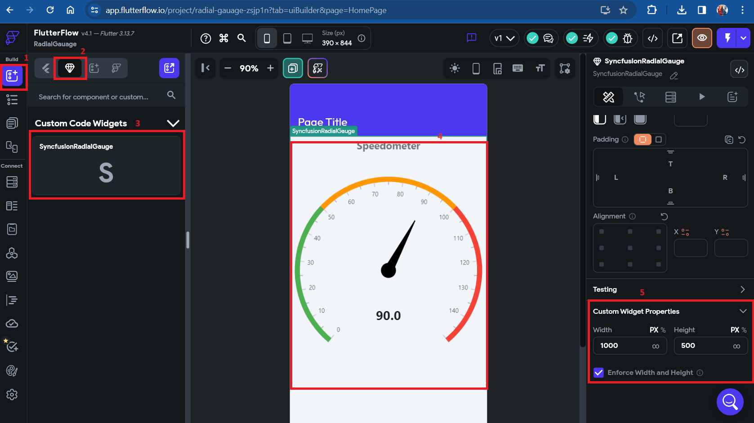This screenshot has width=754, height=423.
Task: Zoom in the canvas
Action: (270, 68)
